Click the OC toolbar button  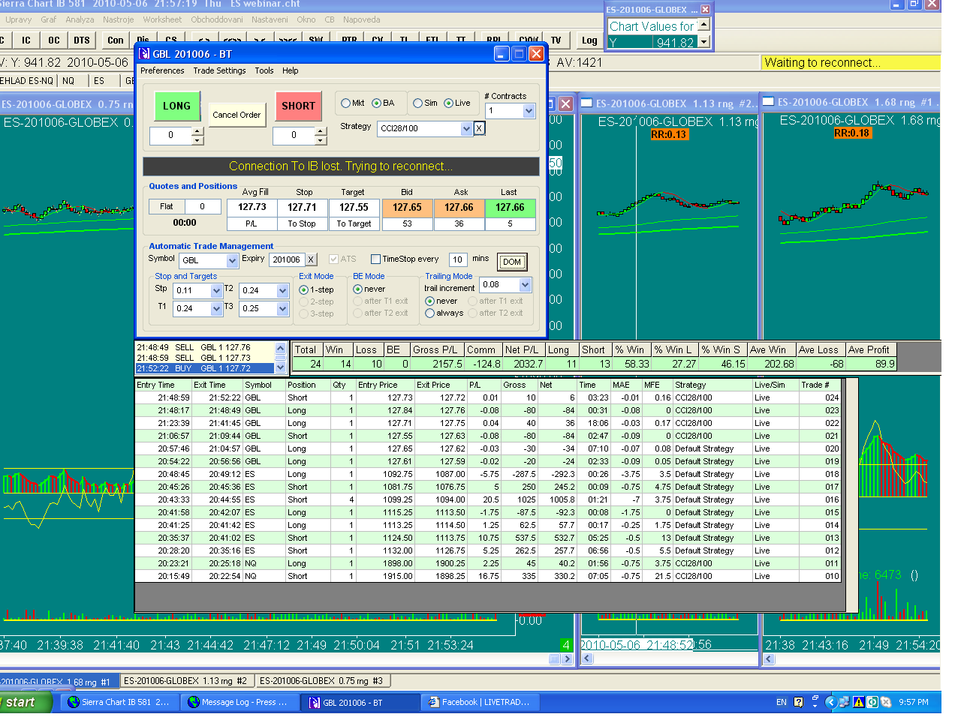coord(54,40)
